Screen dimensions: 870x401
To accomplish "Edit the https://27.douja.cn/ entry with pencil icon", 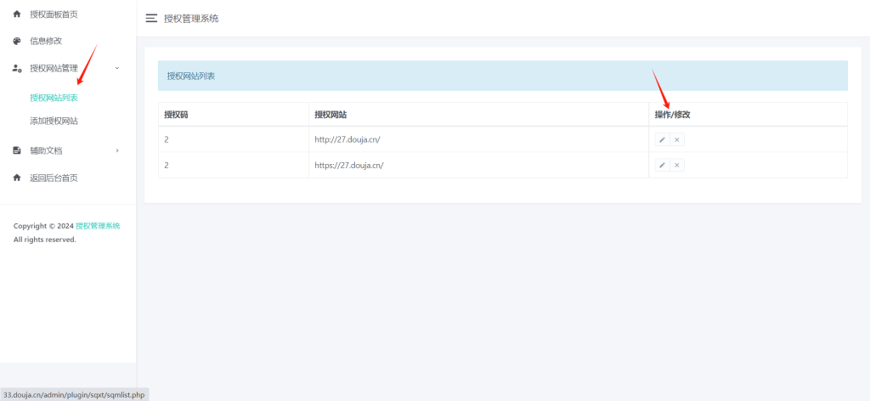I will [x=662, y=165].
